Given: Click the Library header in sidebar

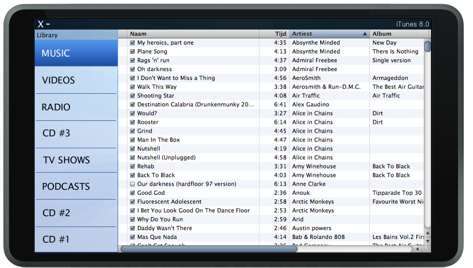Looking at the screenshot, I should (x=76, y=35).
